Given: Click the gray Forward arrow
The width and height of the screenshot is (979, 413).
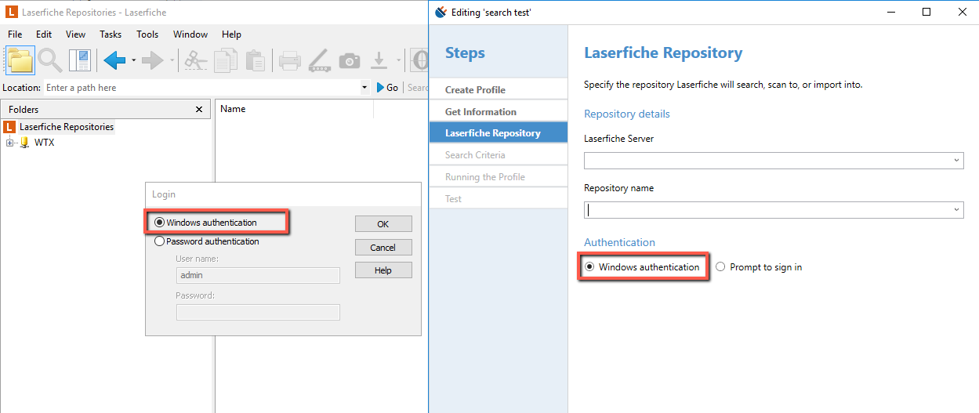Looking at the screenshot, I should 153,60.
